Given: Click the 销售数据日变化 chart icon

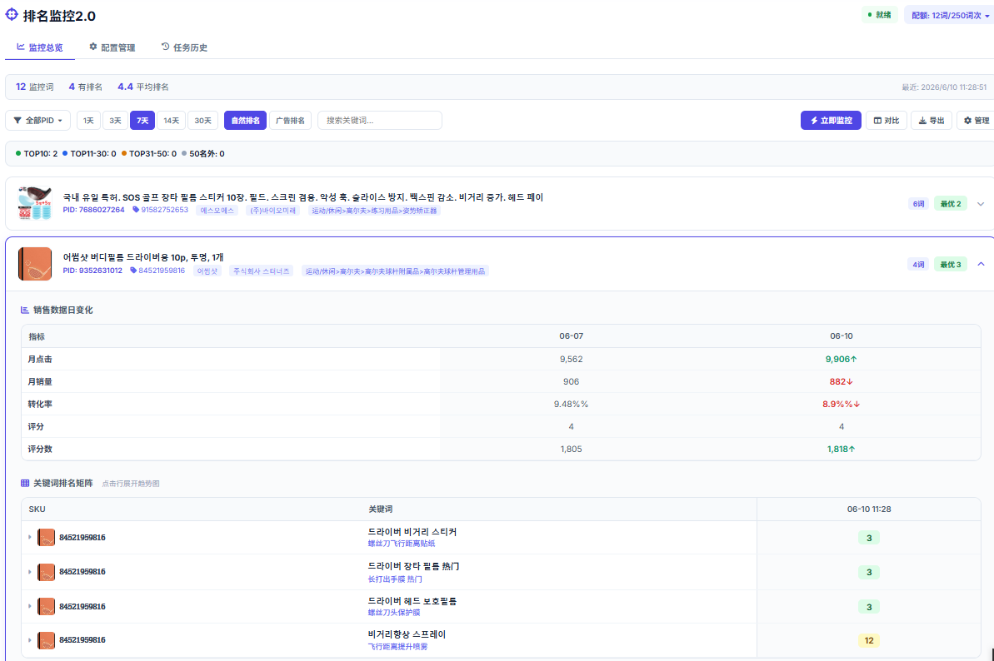Looking at the screenshot, I should [x=25, y=310].
